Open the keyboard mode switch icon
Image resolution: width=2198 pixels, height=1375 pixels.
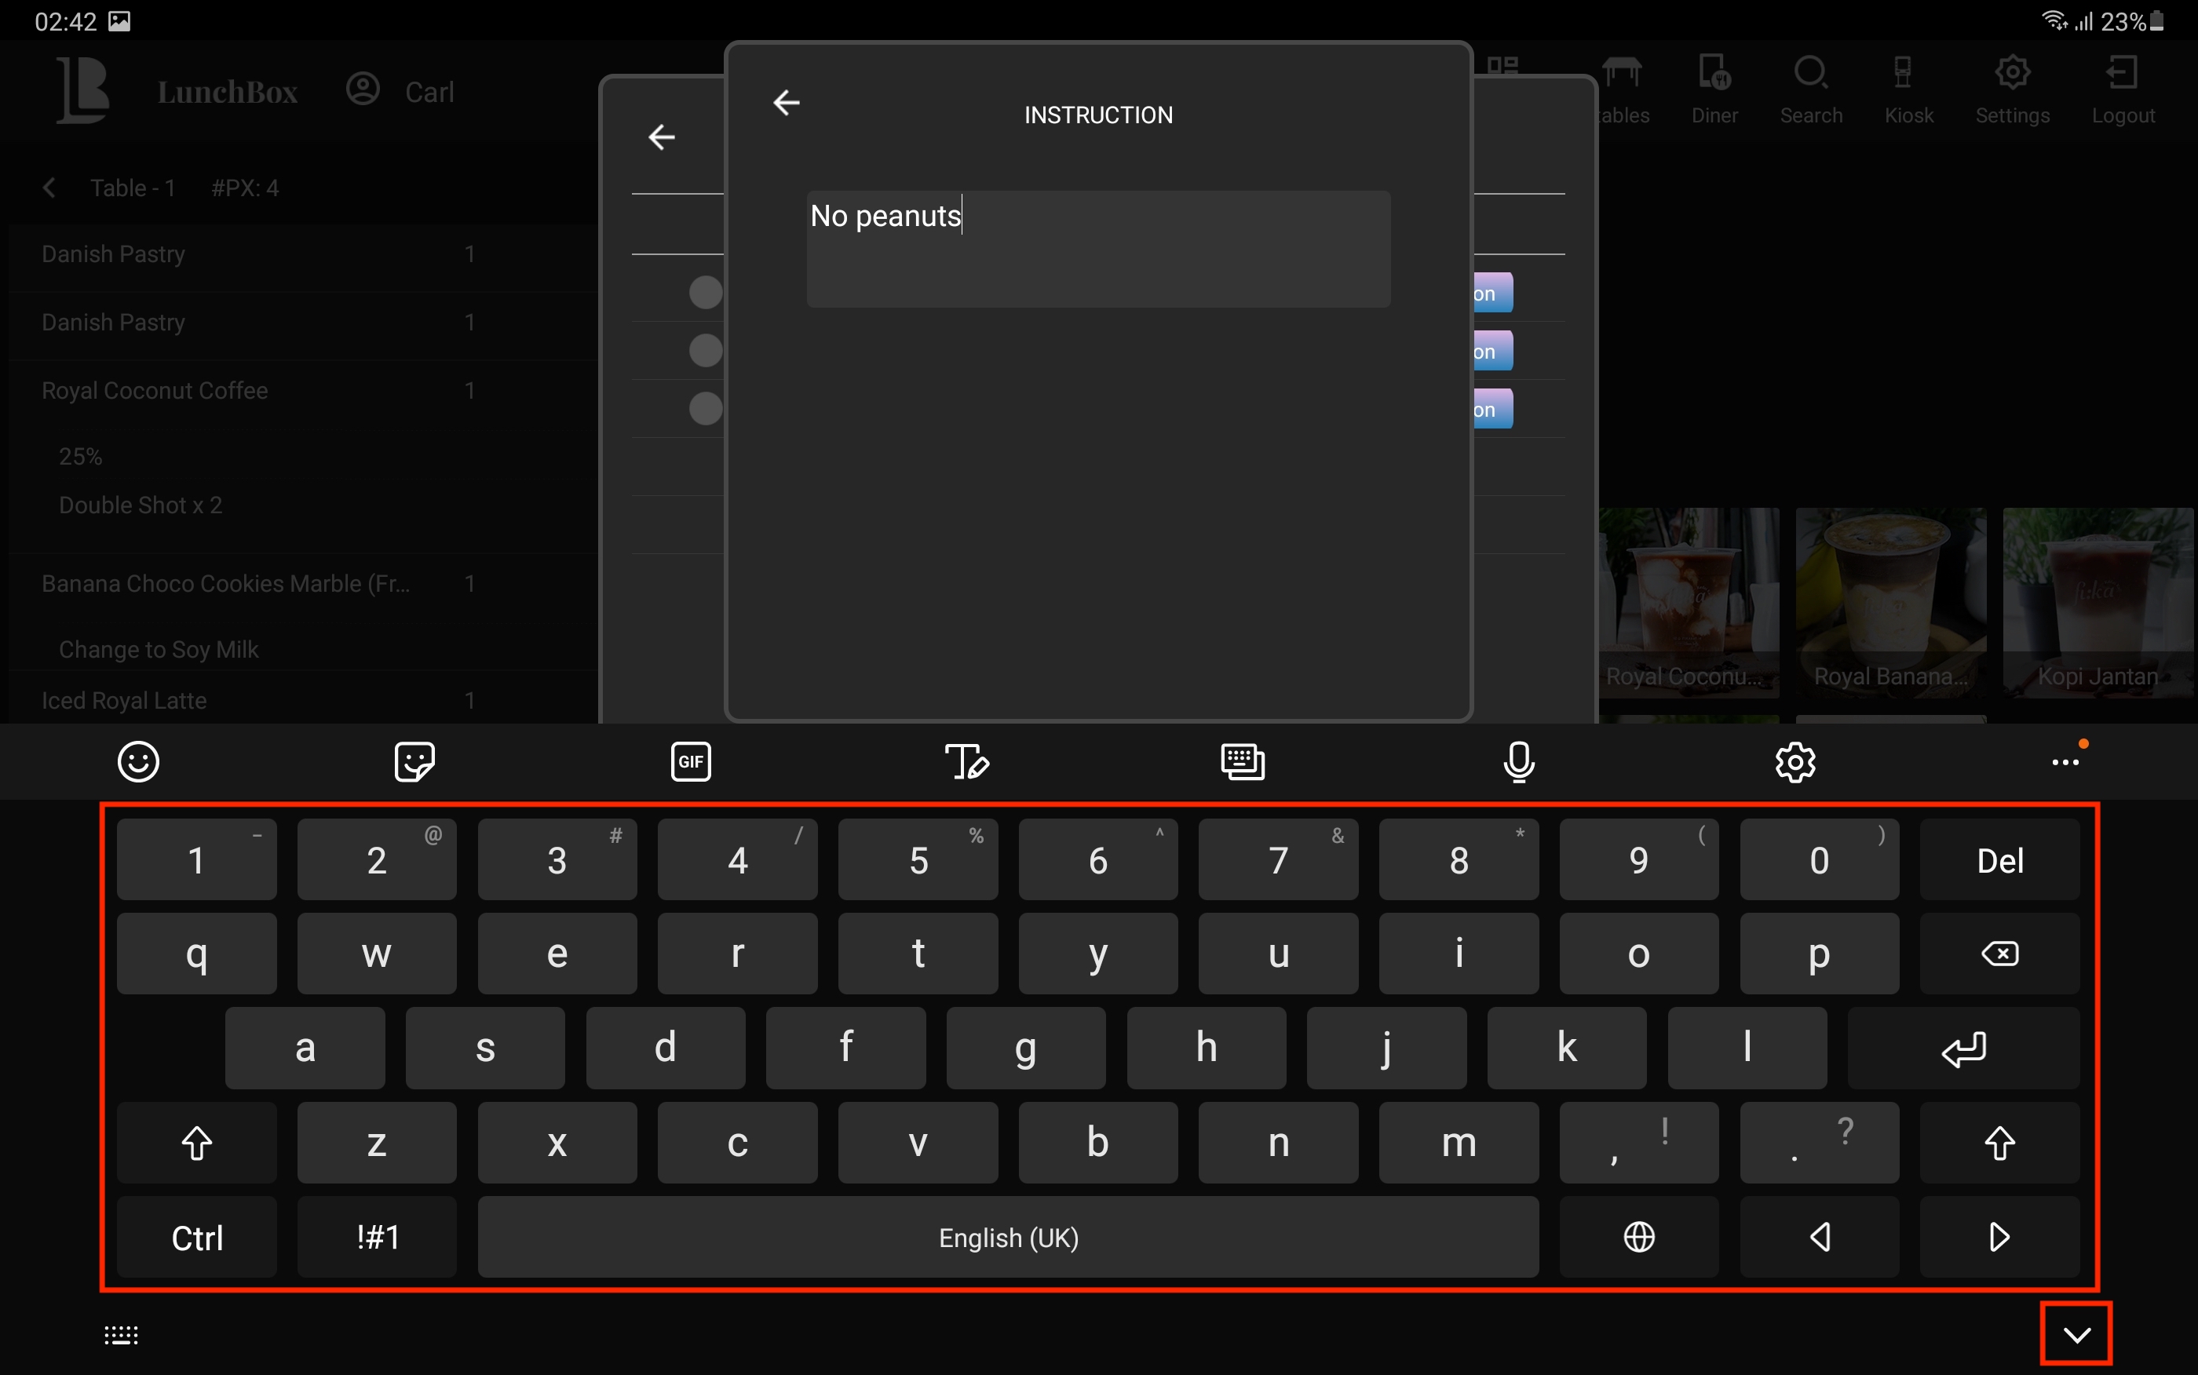point(1242,762)
